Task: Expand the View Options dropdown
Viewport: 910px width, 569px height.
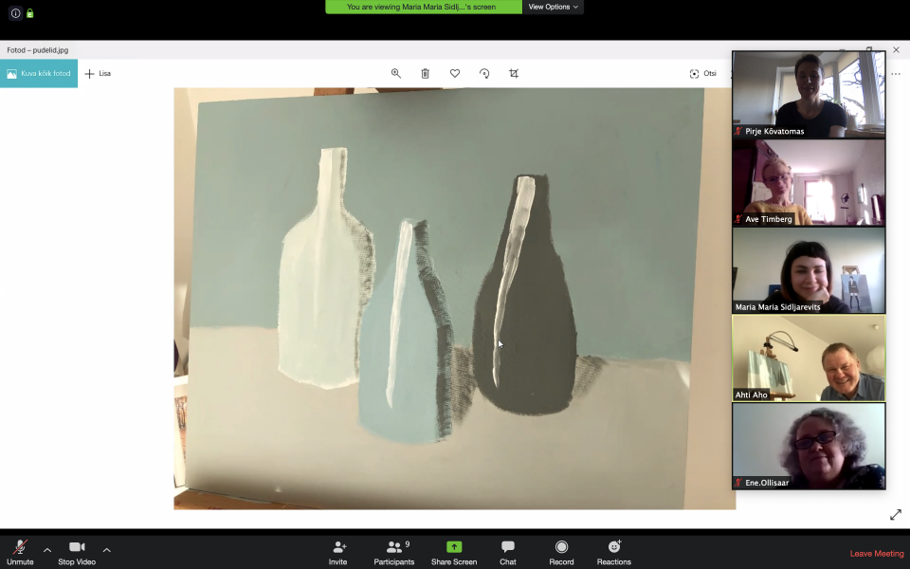Action: pos(553,7)
